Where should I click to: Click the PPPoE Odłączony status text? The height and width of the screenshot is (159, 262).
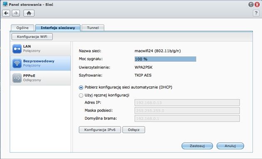[x=32, y=80]
